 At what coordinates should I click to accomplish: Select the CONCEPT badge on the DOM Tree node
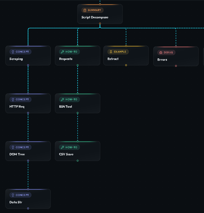[x=20, y=147]
